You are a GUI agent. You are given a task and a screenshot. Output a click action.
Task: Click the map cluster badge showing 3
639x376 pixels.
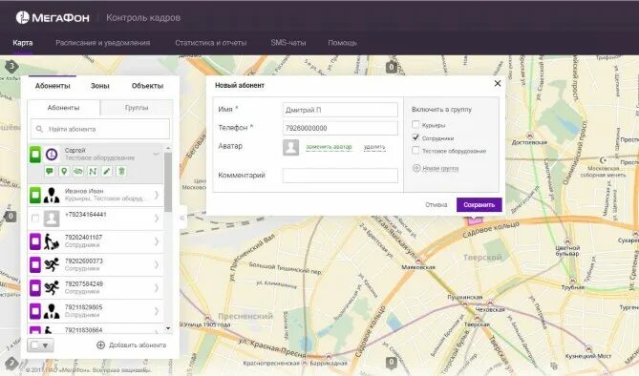coord(11,67)
